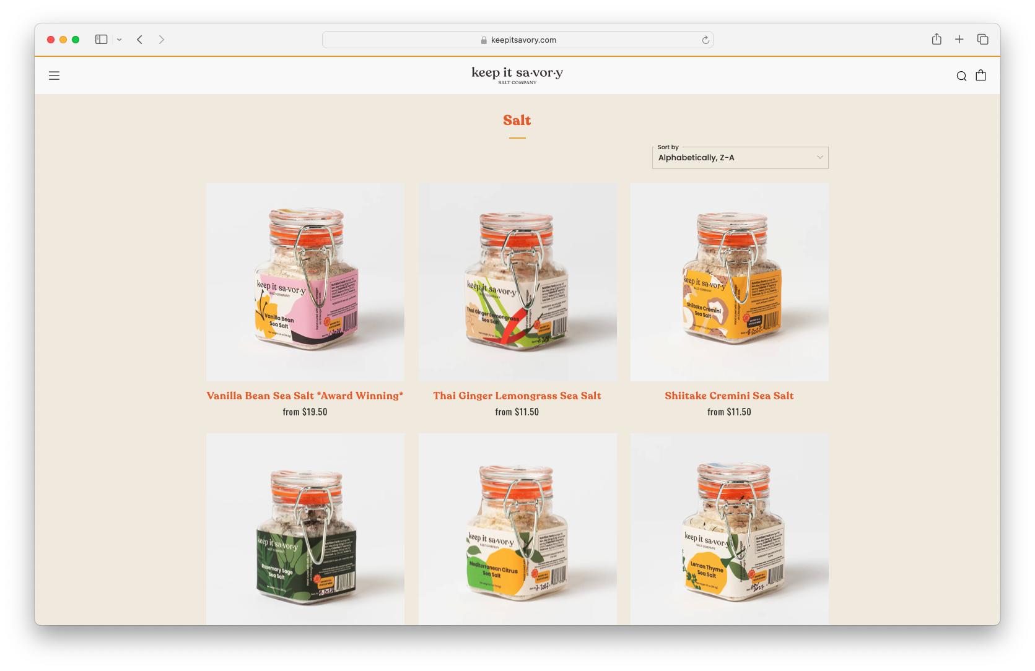This screenshot has height=671, width=1035.
Task: Show Safari tab overview
Action: click(x=983, y=39)
